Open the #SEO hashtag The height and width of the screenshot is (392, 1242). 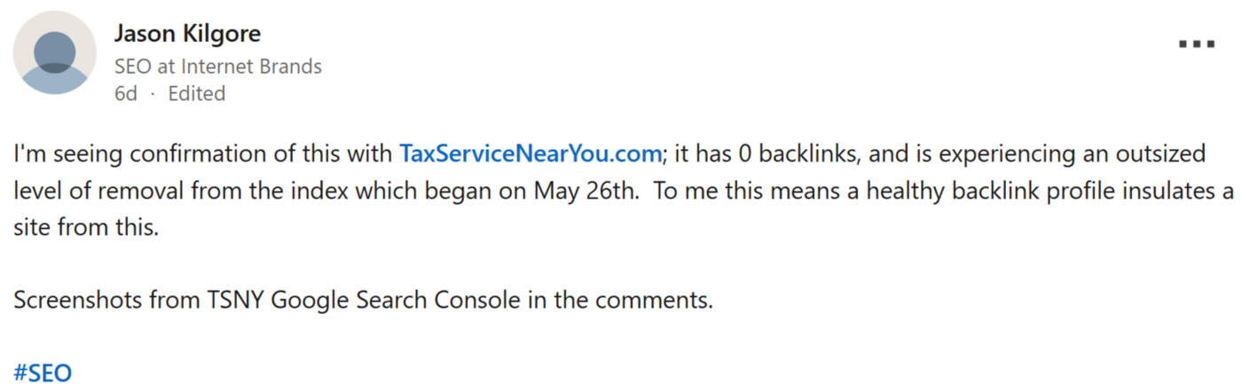[43, 373]
